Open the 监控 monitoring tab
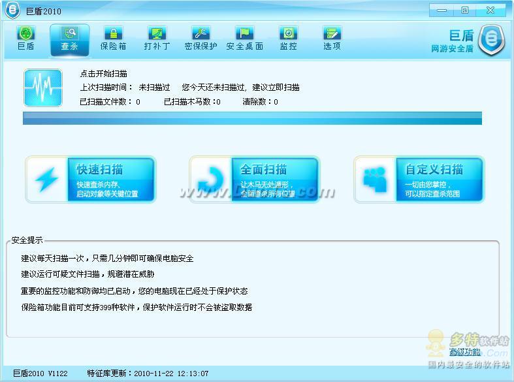The width and height of the screenshot is (514, 382). pyautogui.click(x=289, y=39)
